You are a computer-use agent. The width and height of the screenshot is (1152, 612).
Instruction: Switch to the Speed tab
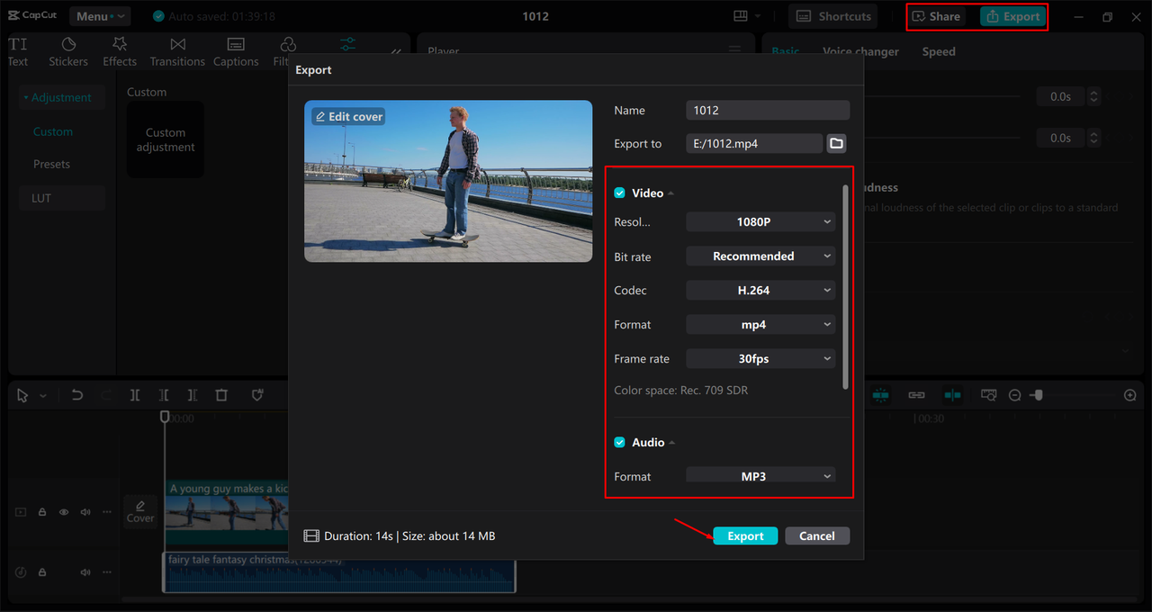click(x=939, y=51)
